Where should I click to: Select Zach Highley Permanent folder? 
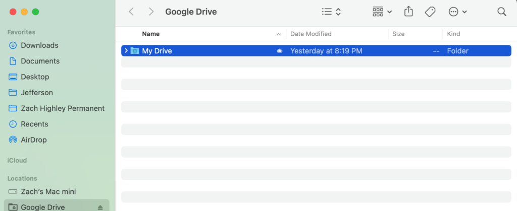tap(57, 108)
